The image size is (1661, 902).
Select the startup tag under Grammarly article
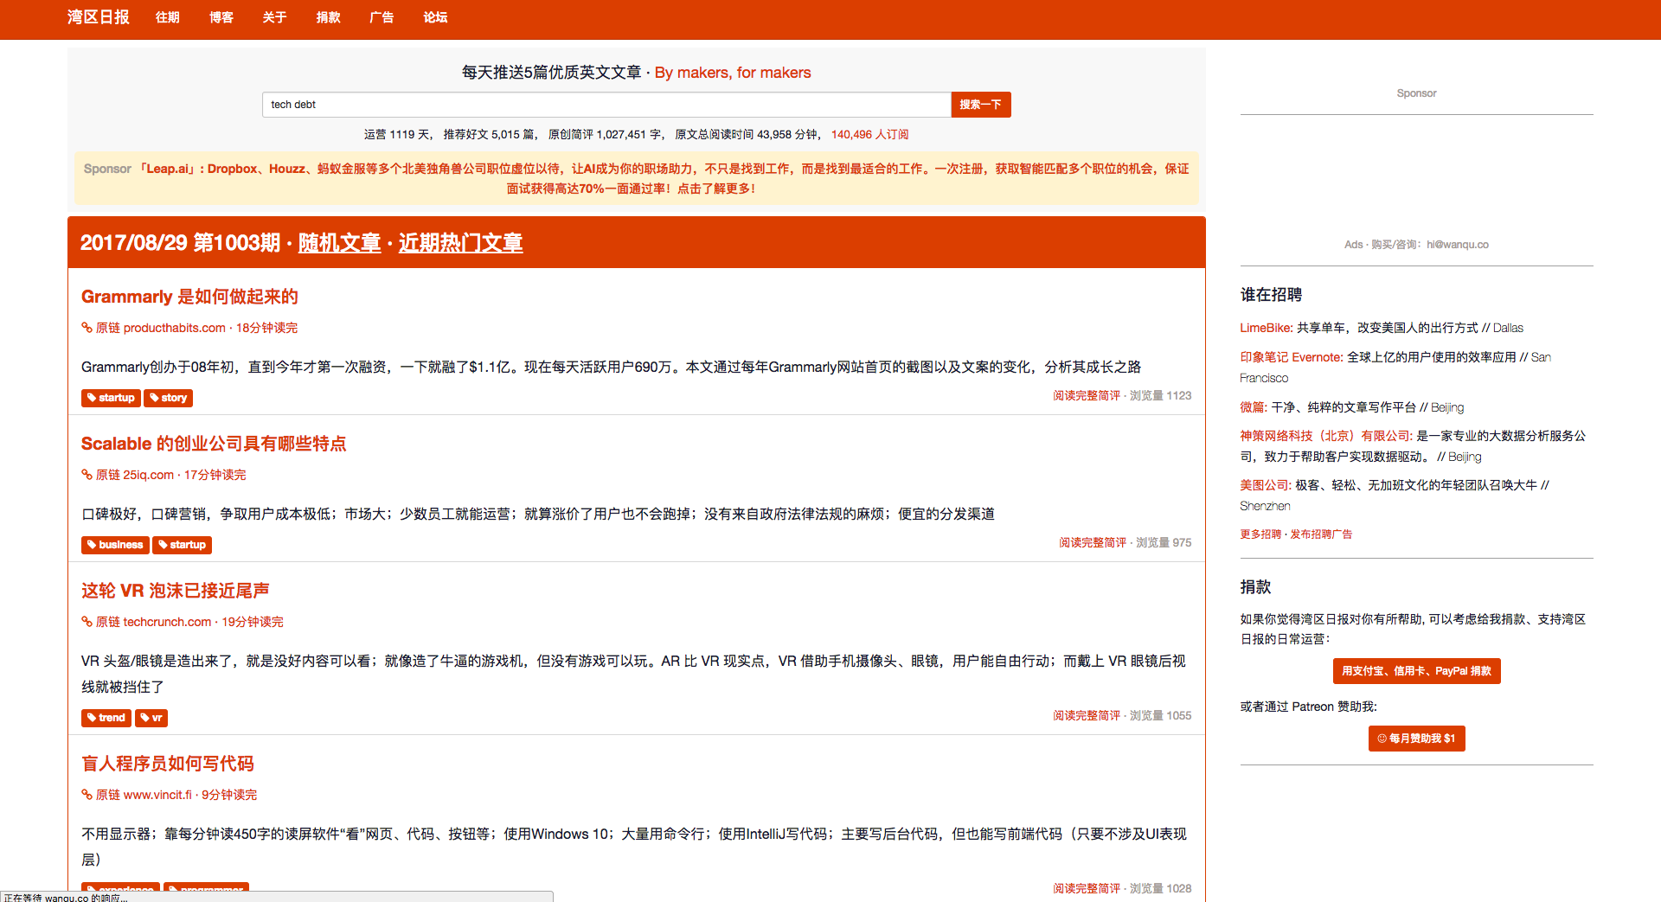(x=111, y=398)
